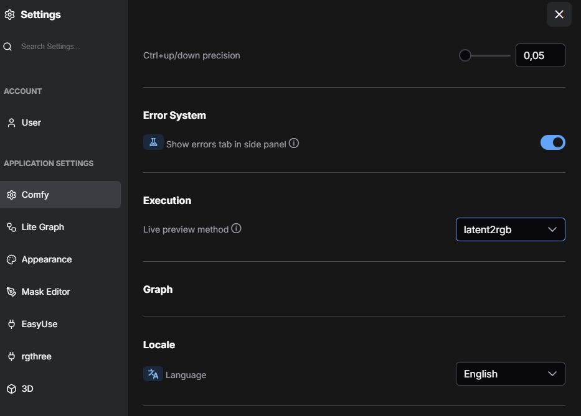This screenshot has width=581, height=416.
Task: Click the Settings gear icon in header
Action: point(9,14)
